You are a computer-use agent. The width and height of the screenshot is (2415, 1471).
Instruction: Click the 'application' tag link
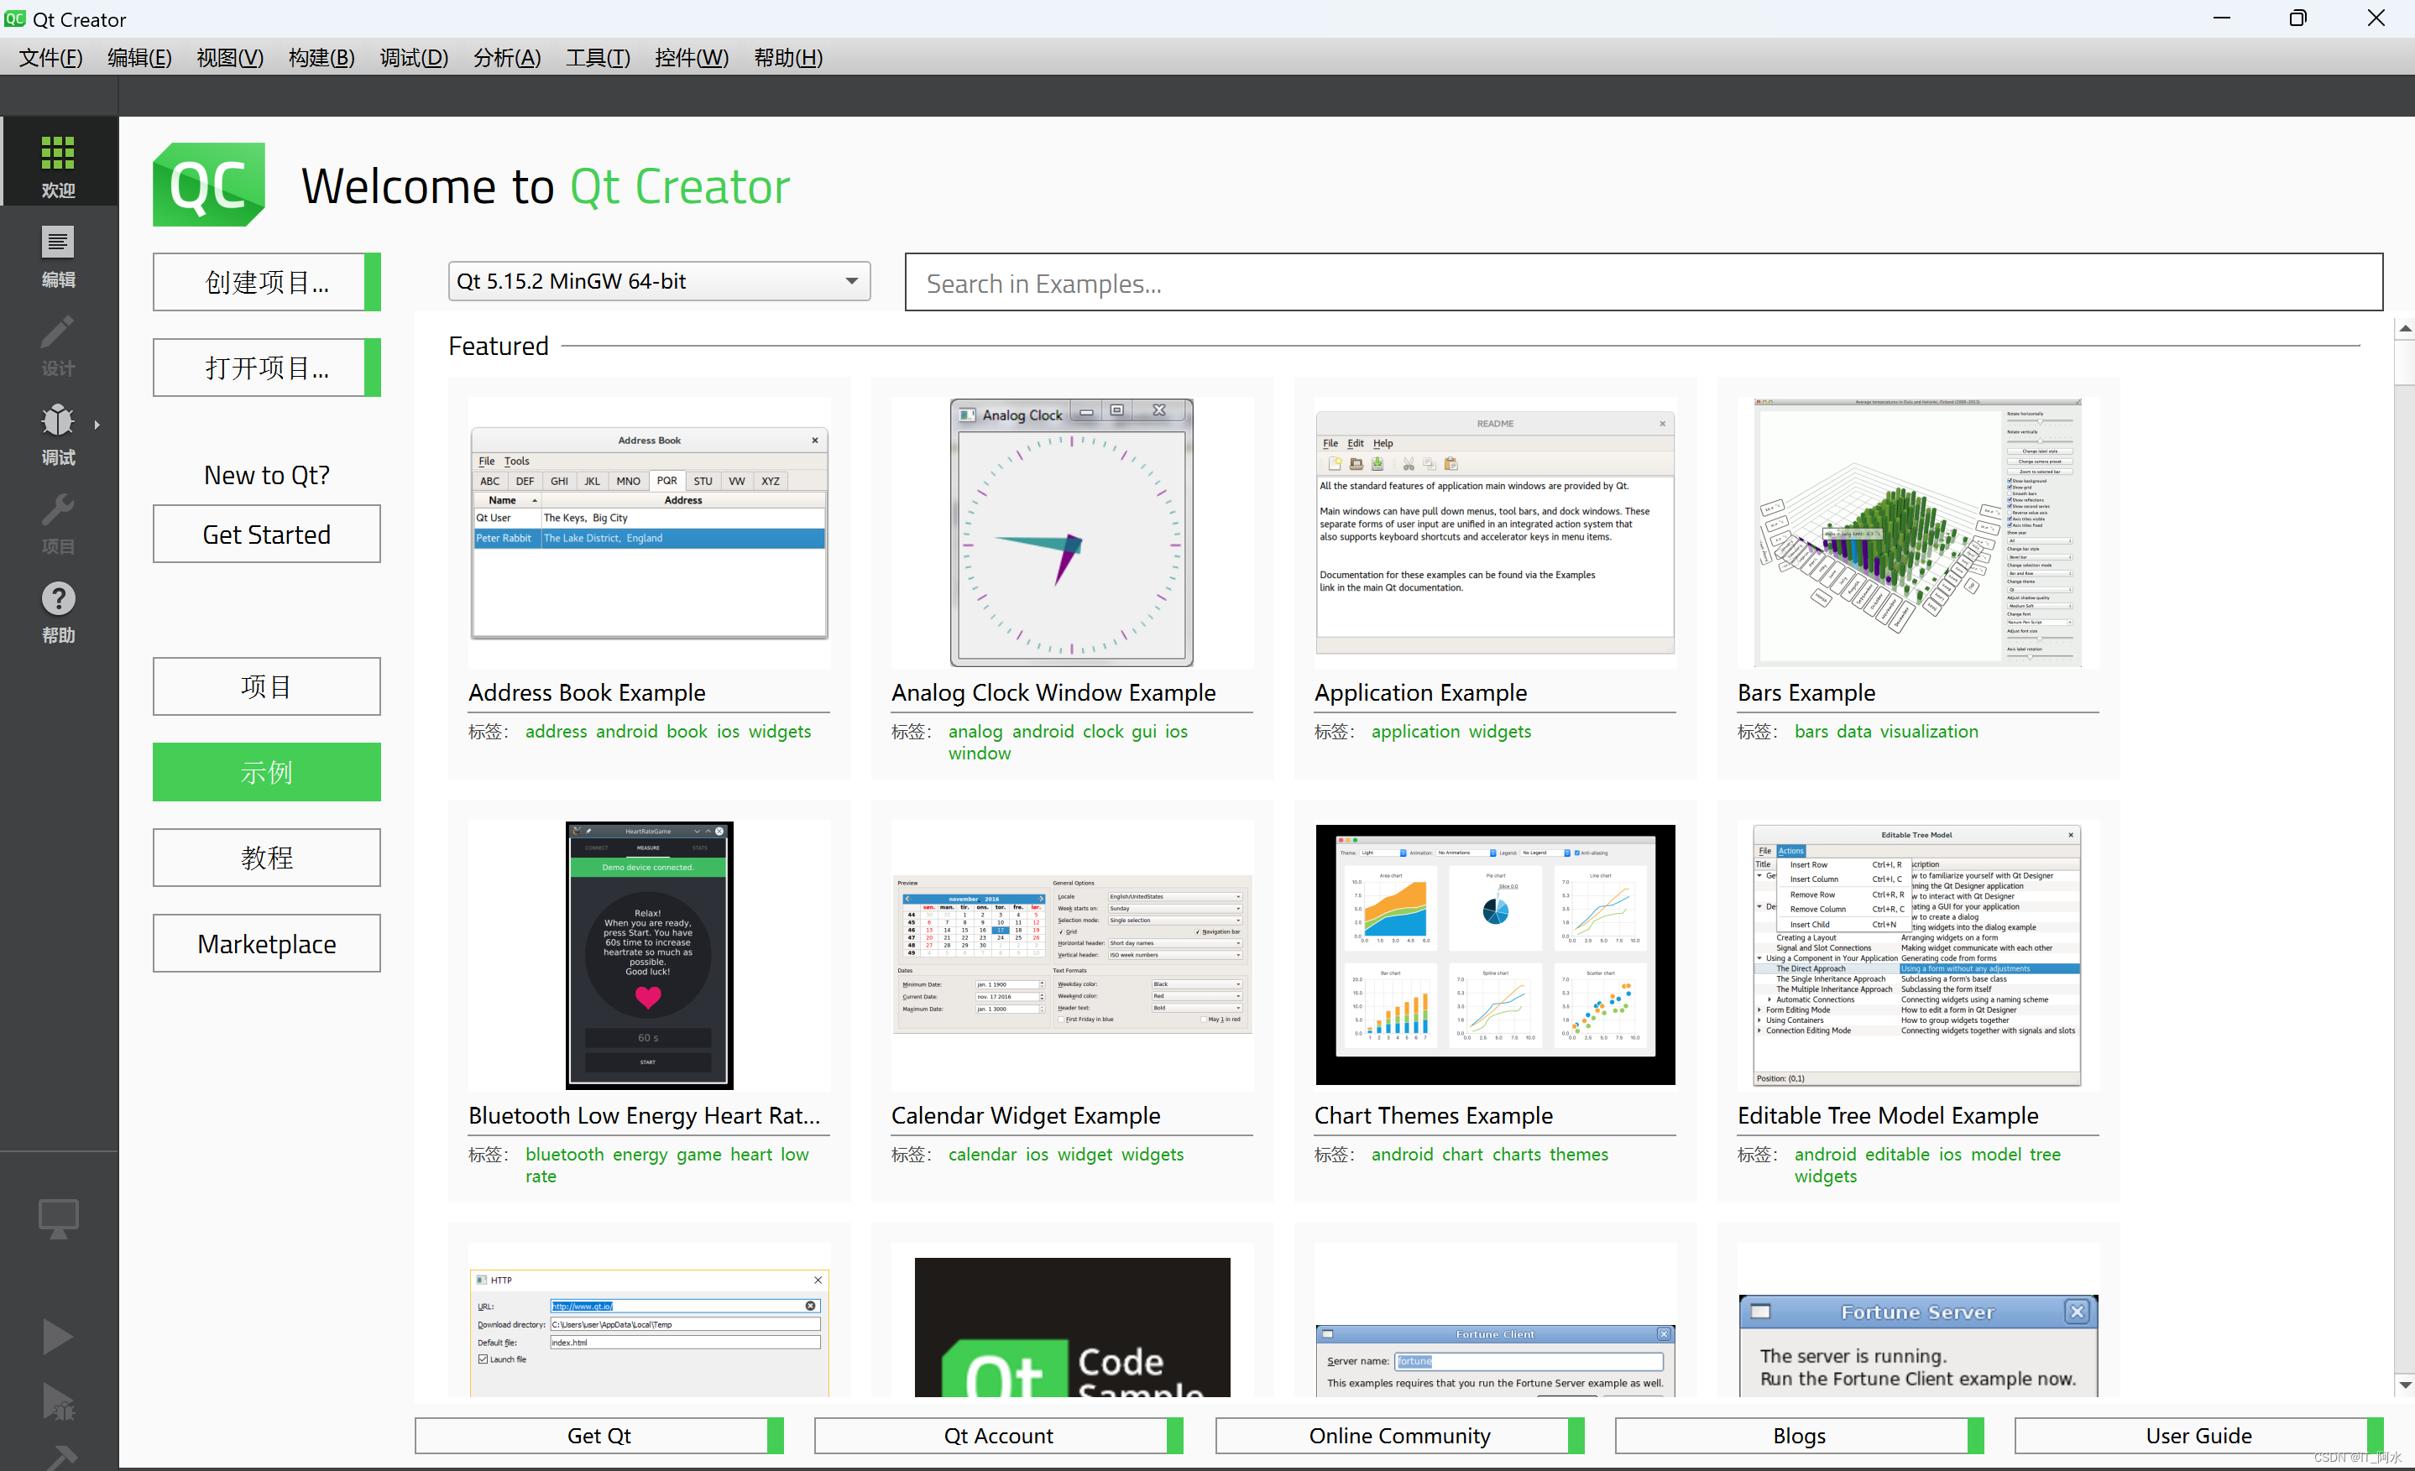[x=1415, y=731]
